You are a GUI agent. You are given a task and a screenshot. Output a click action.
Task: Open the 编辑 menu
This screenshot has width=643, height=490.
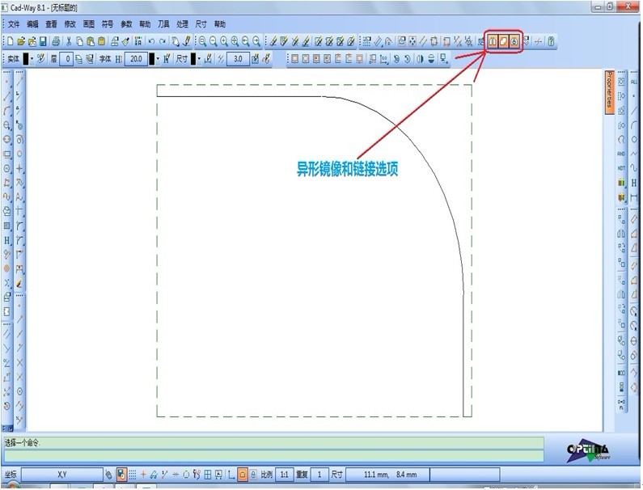pos(32,24)
